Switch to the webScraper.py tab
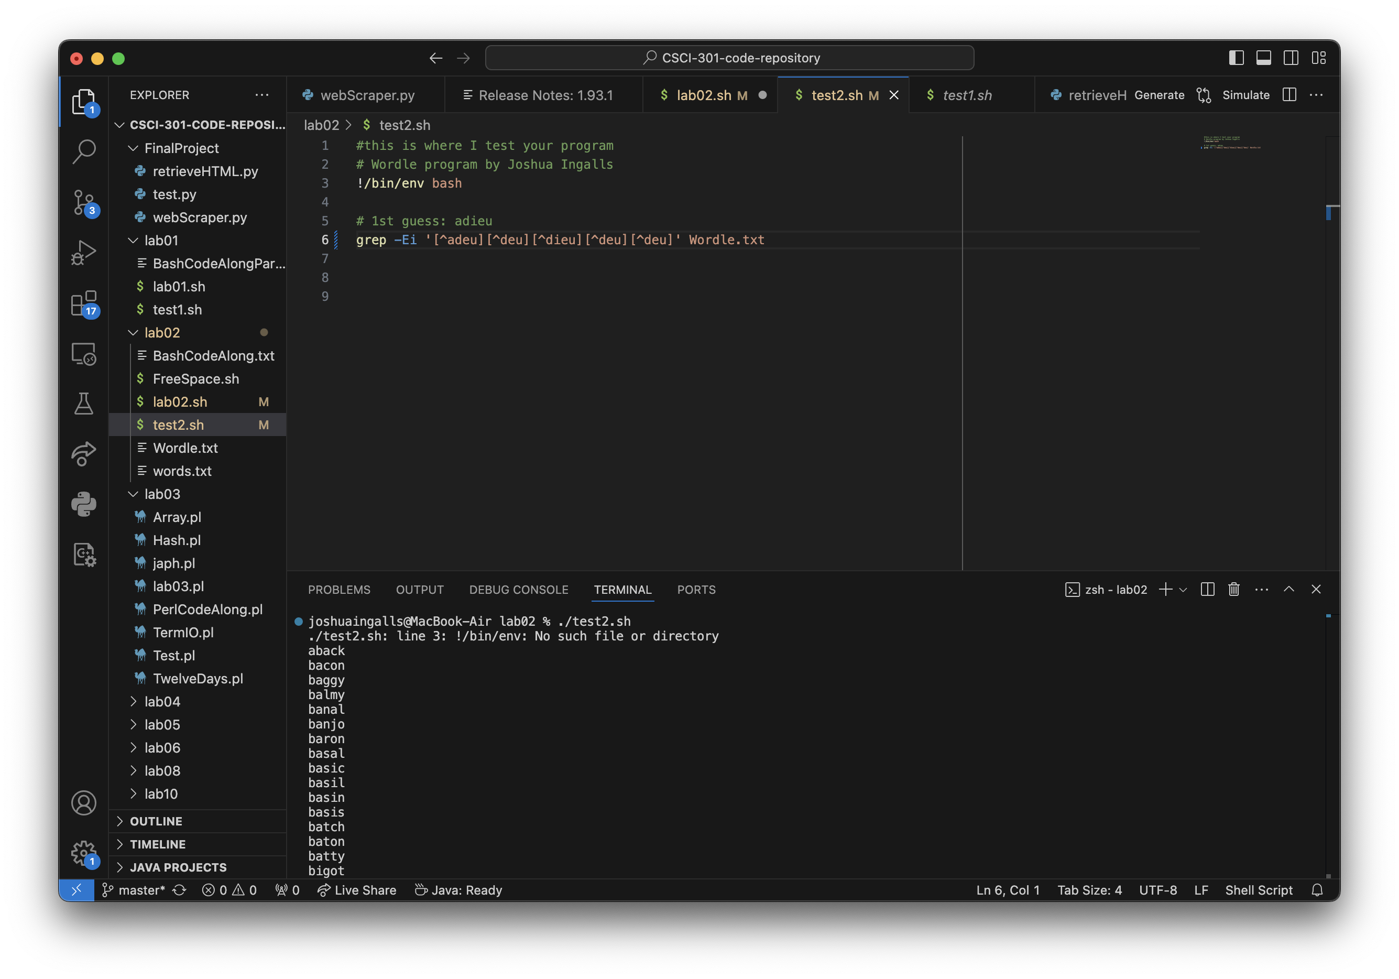 pos(366,95)
